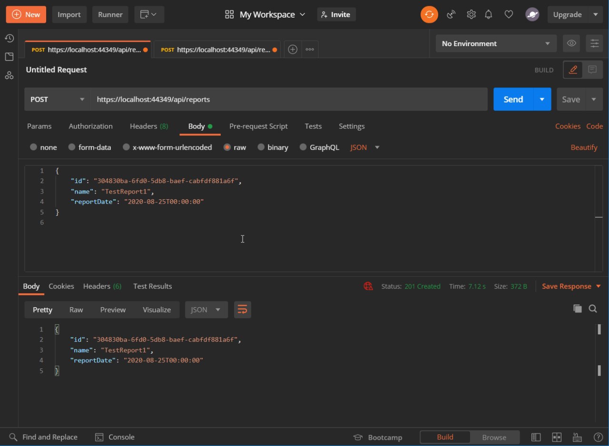Open the user avatar profile icon
This screenshot has width=609, height=446.
pos(532,14)
